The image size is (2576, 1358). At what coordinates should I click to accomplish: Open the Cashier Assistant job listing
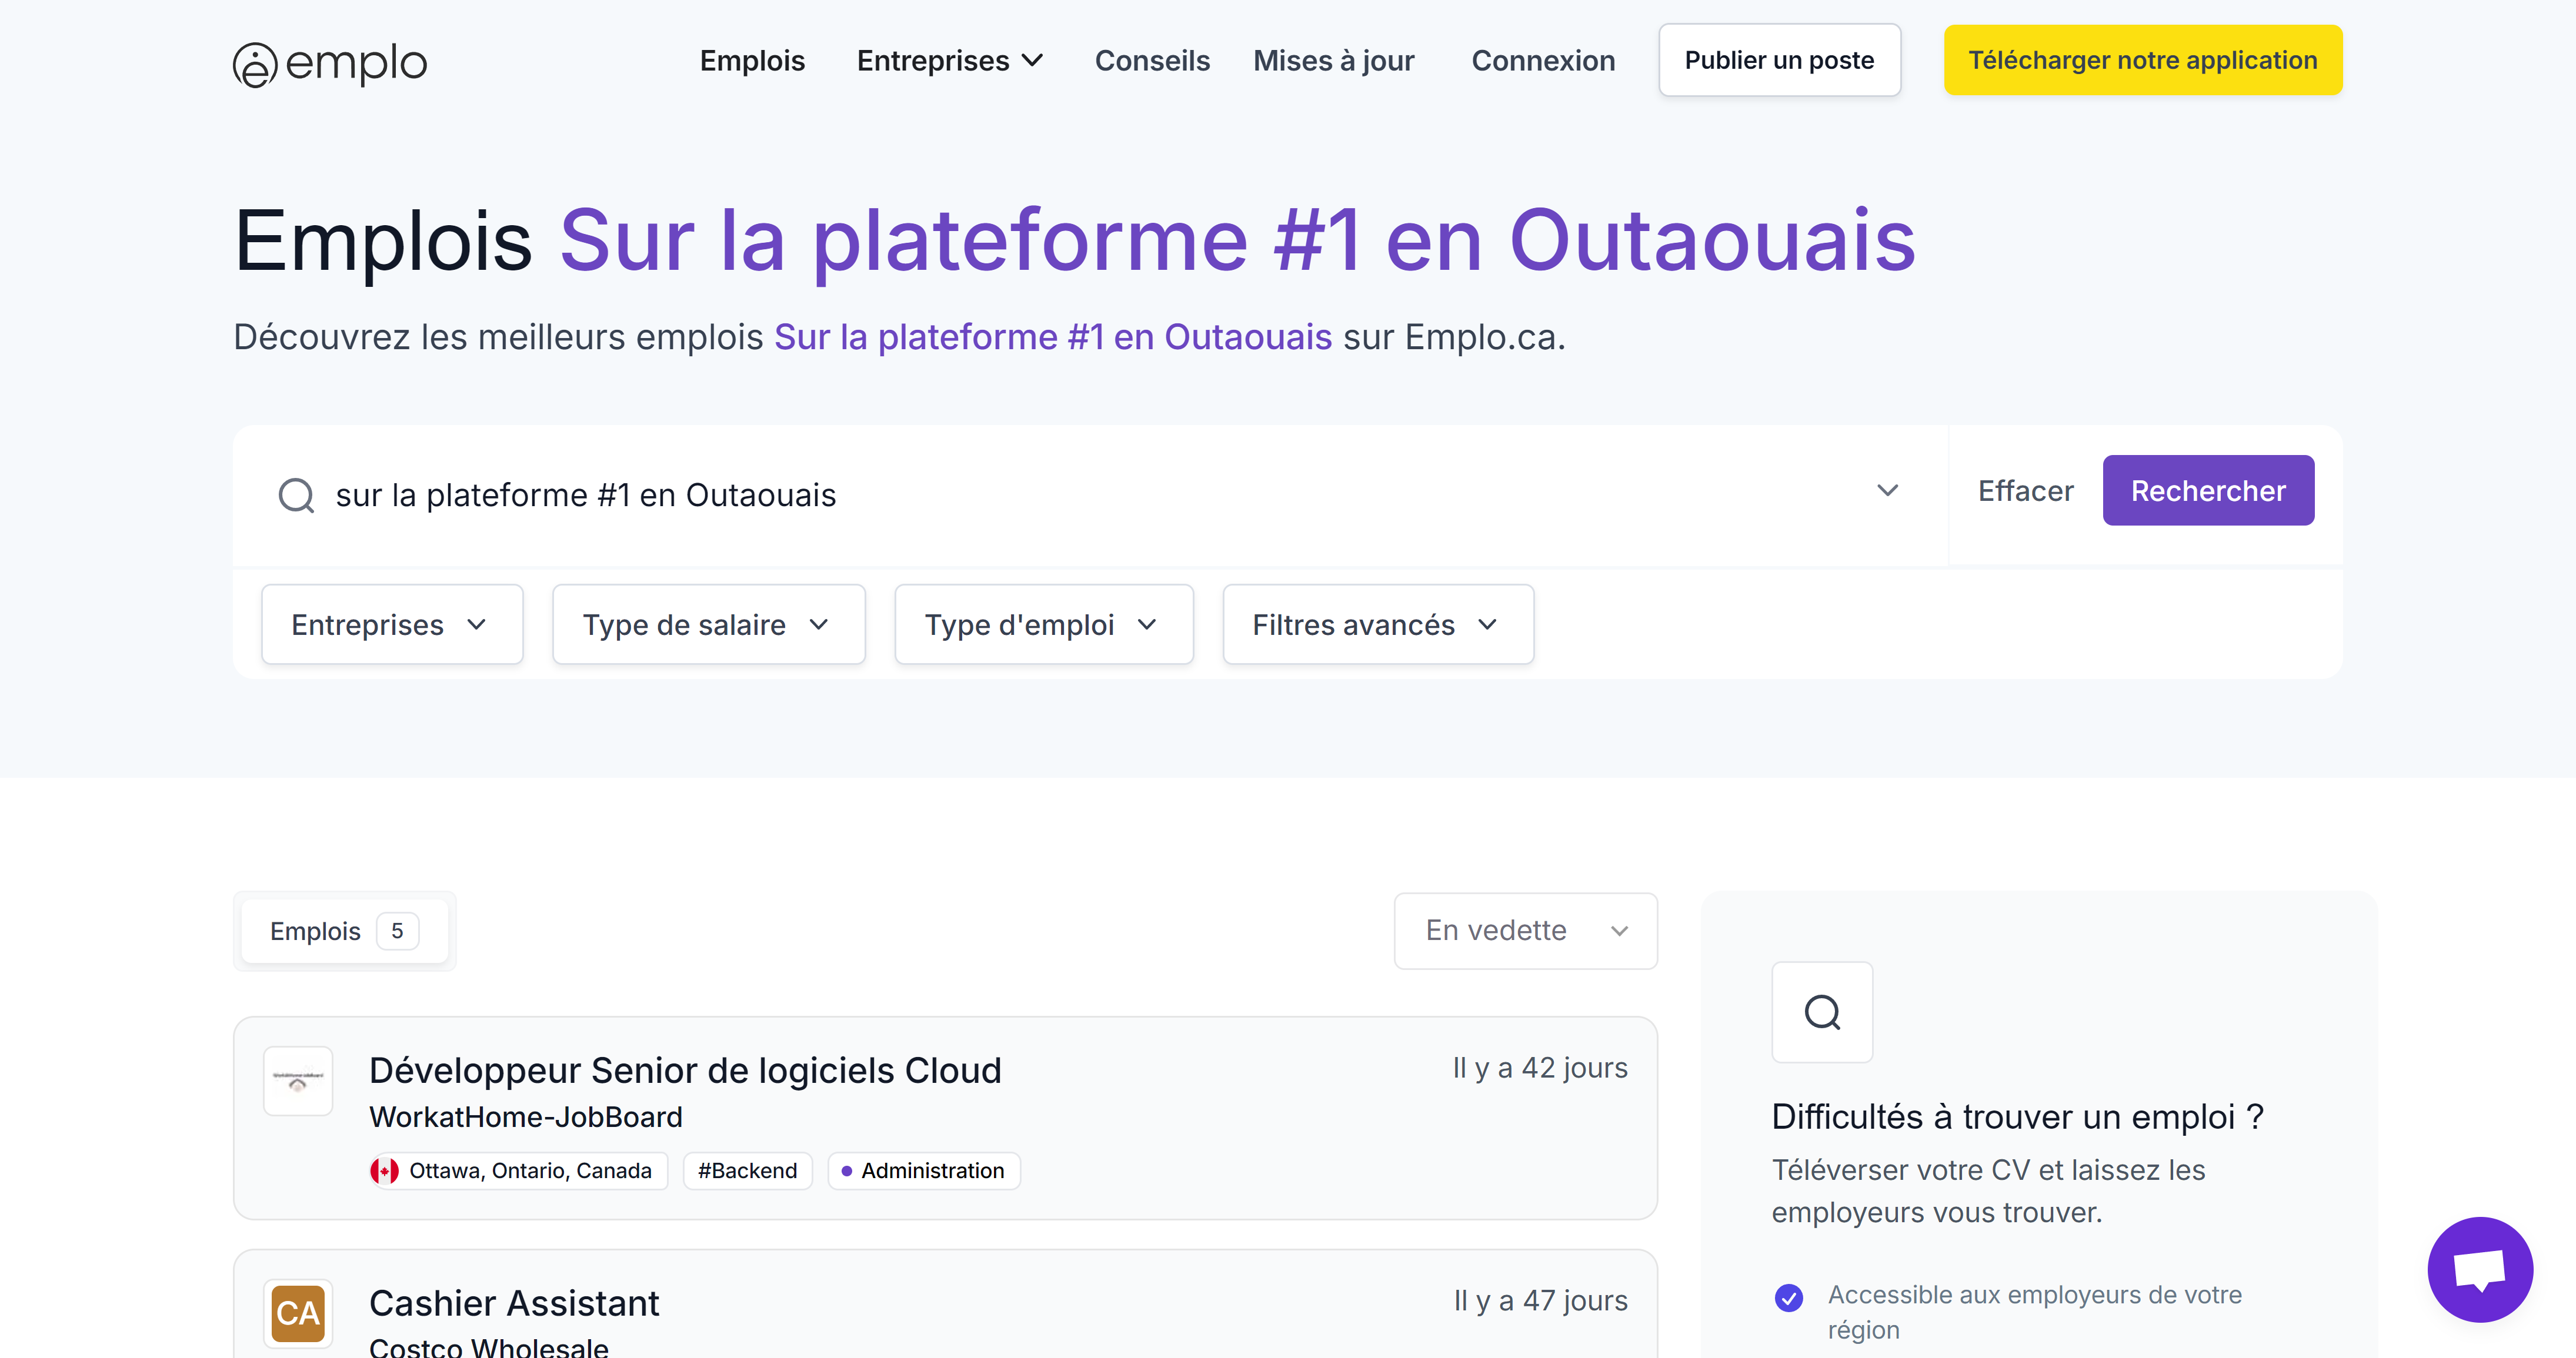click(514, 1303)
